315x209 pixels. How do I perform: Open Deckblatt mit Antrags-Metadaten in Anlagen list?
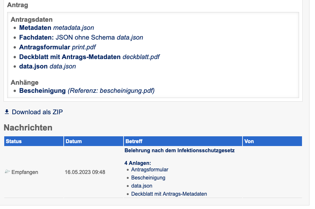coord(169,194)
